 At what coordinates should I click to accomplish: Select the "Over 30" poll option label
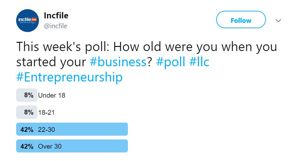pyautogui.click(x=50, y=146)
